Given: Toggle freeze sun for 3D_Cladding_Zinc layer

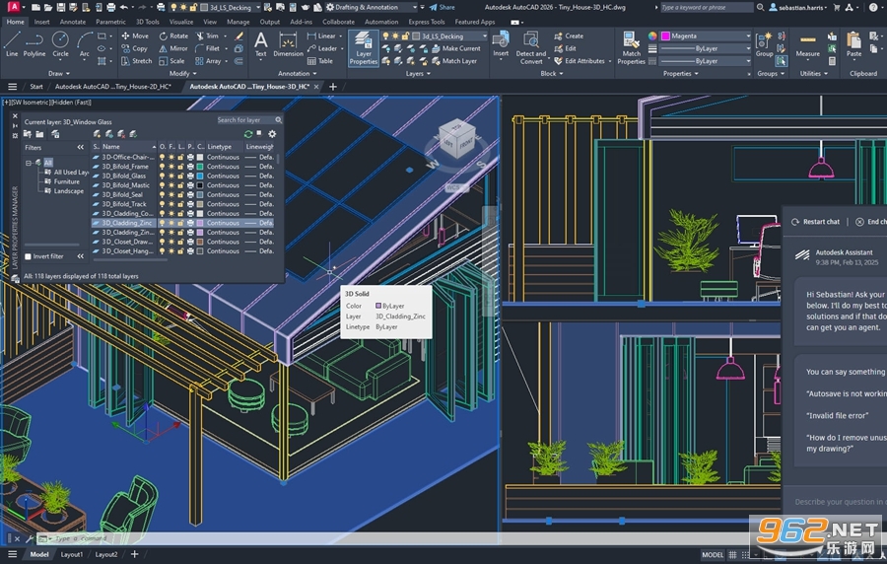Looking at the screenshot, I should (171, 223).
